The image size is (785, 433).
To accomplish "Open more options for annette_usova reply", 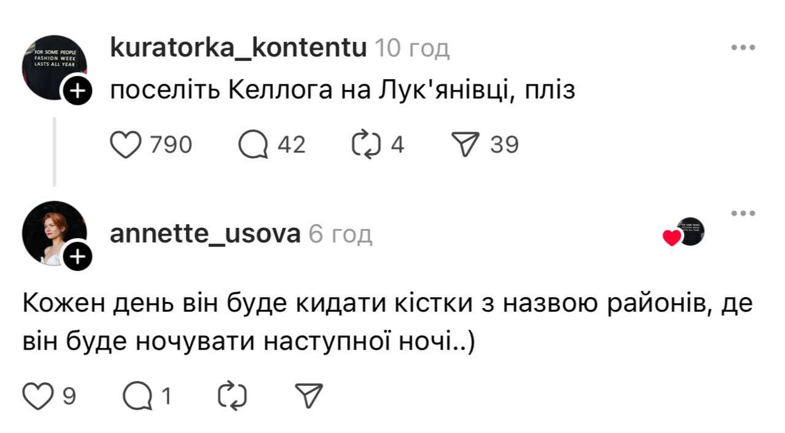I will pos(743,213).
